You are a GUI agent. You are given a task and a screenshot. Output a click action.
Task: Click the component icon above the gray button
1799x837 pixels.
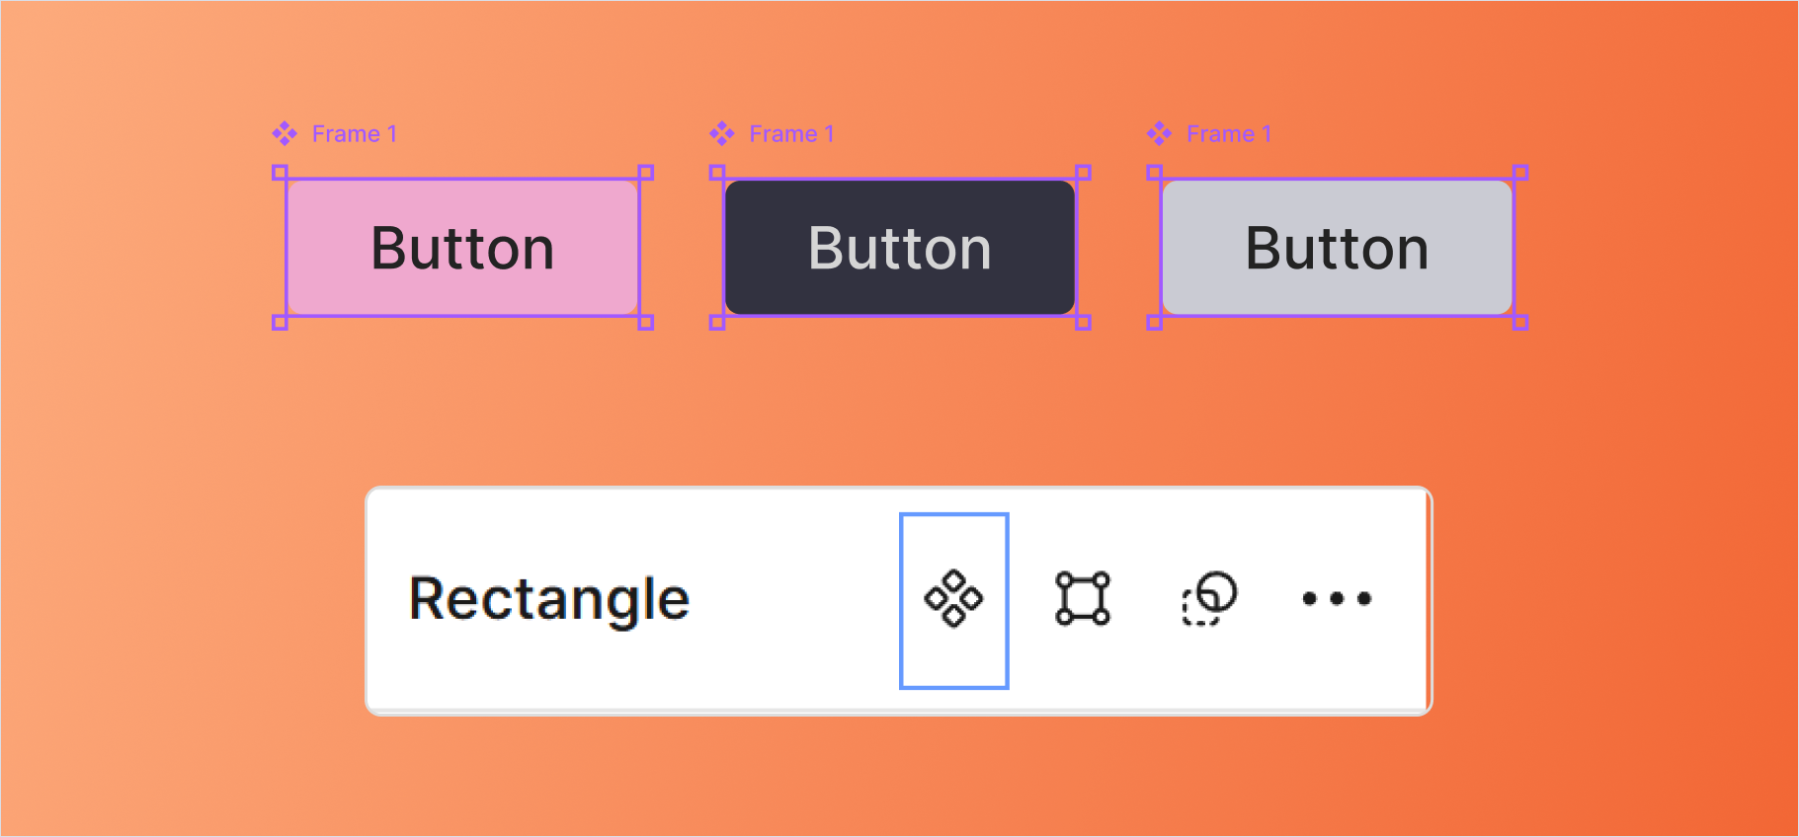1159,133
